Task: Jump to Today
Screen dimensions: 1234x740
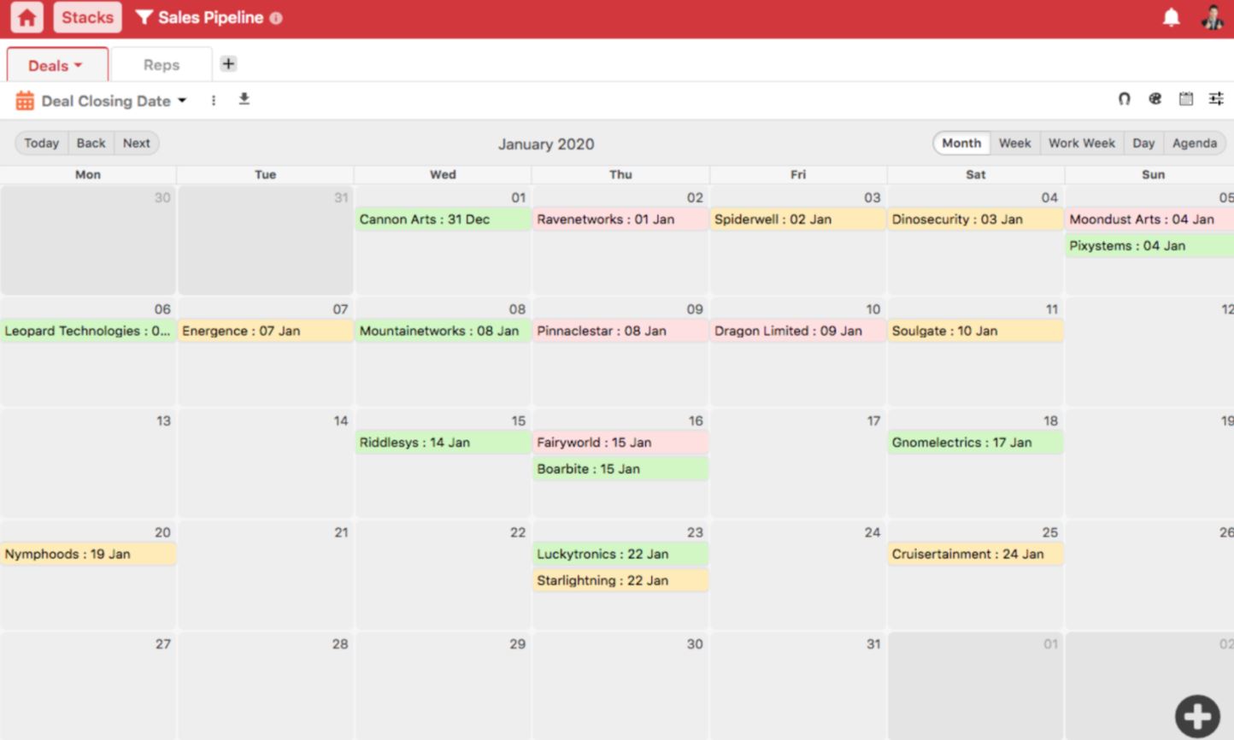Action: coord(42,144)
